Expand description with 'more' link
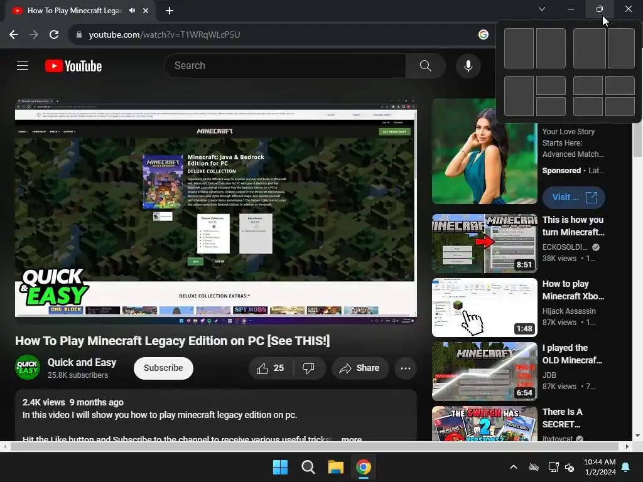 pyautogui.click(x=352, y=439)
